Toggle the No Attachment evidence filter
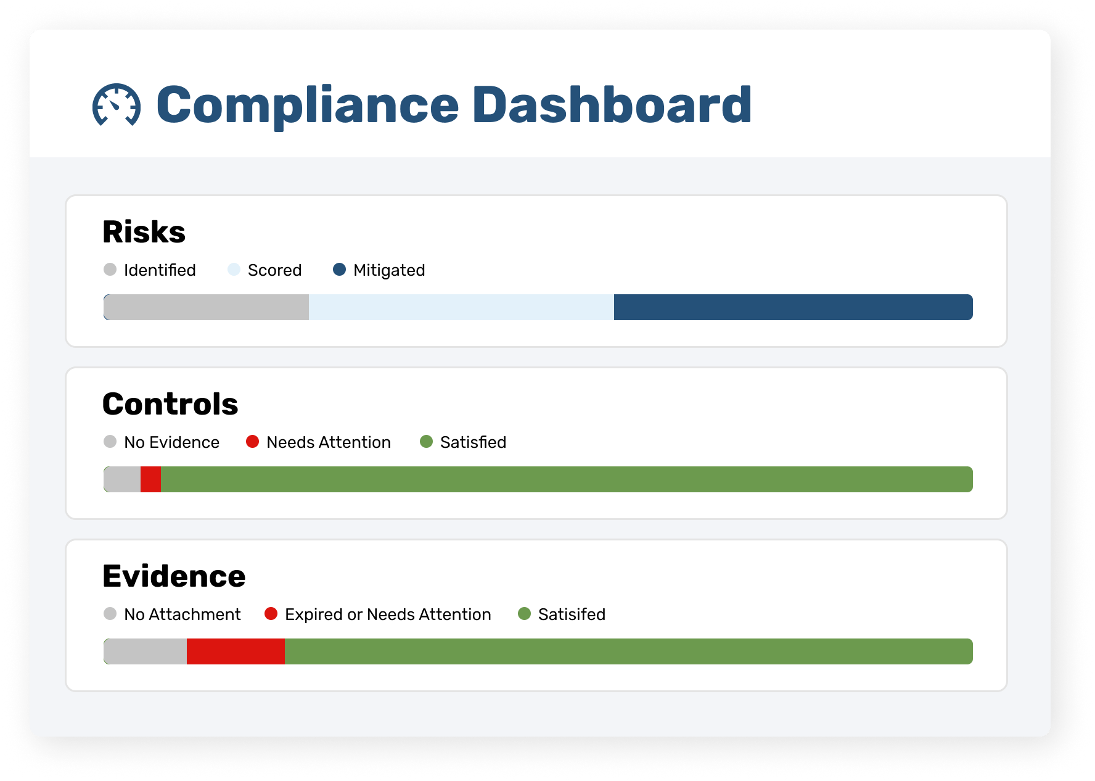The image size is (1095, 781). click(181, 614)
